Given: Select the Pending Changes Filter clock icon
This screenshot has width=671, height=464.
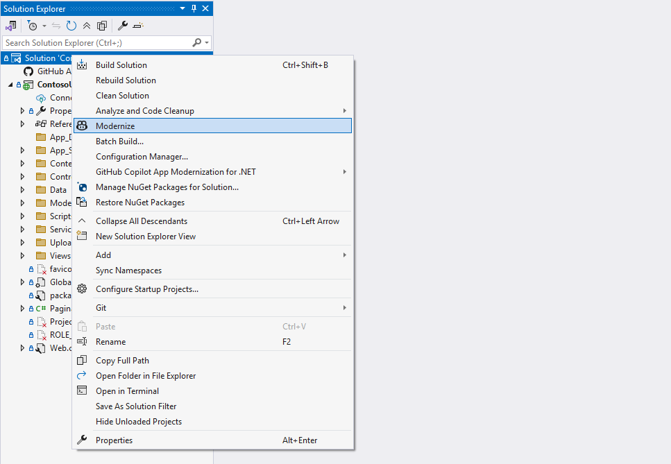Looking at the screenshot, I should point(33,26).
